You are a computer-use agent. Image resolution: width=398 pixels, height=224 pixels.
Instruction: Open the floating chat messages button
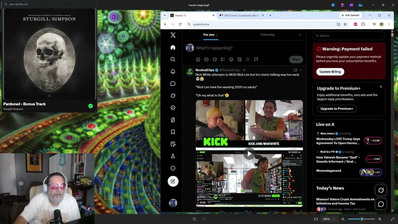[381, 204]
